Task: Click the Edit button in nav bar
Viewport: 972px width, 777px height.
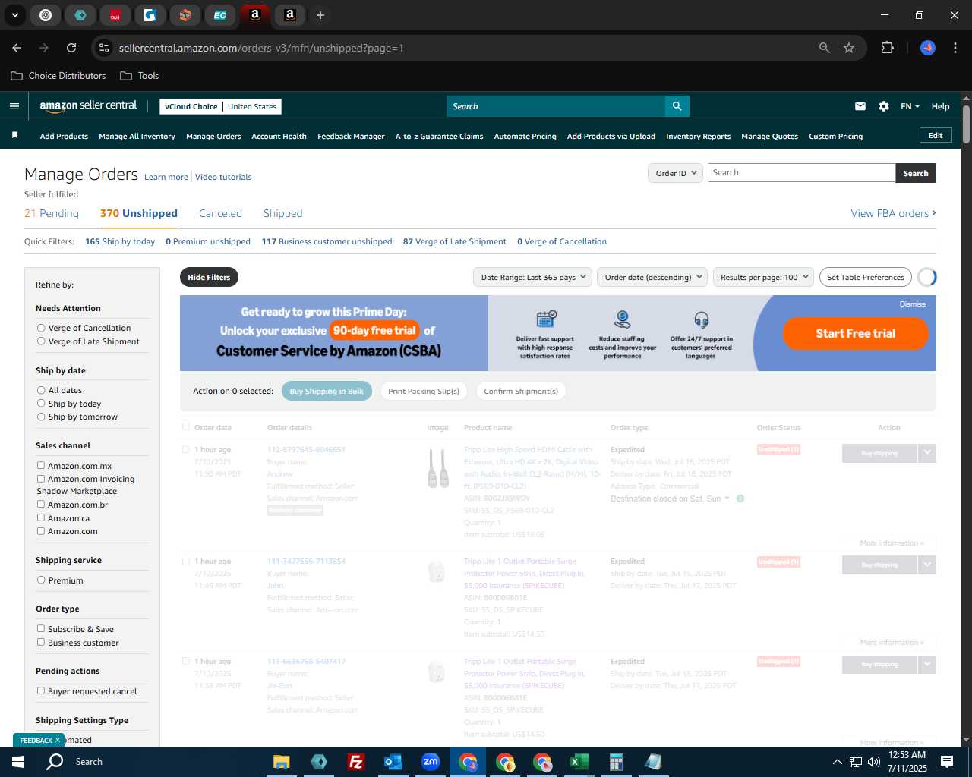Action: [936, 136]
